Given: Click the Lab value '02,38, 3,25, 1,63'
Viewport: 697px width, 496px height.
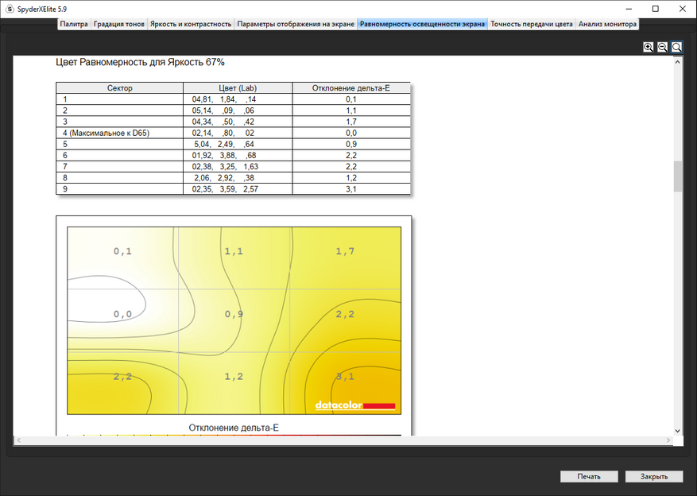Looking at the screenshot, I should 225,167.
